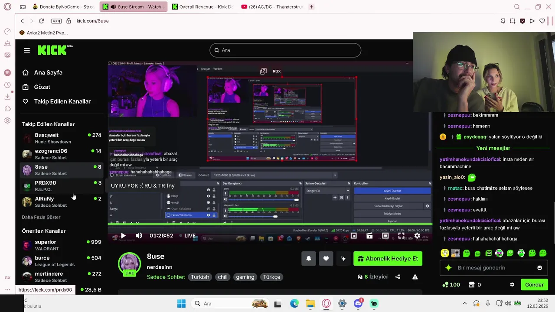Open video player settings gear
This screenshot has width=555, height=312.
417,236
